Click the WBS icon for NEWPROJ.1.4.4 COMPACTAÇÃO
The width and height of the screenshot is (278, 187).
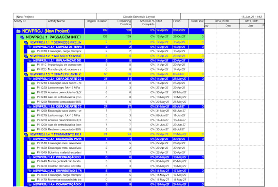coord(29,185)
